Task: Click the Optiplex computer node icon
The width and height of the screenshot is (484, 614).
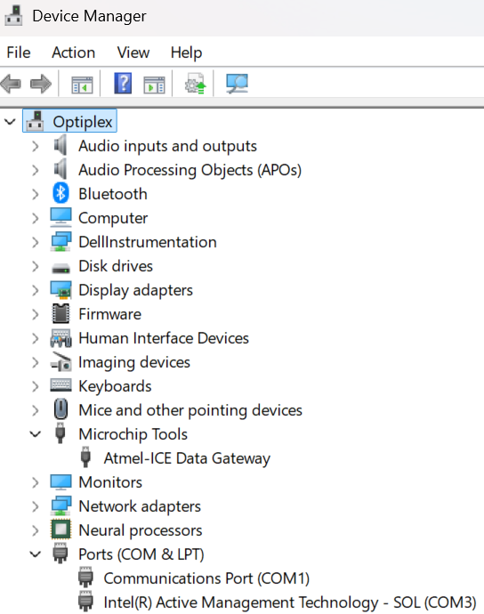Action: pyautogui.click(x=36, y=121)
